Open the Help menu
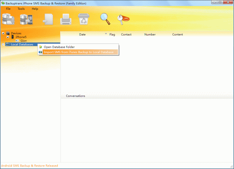 click(35, 9)
